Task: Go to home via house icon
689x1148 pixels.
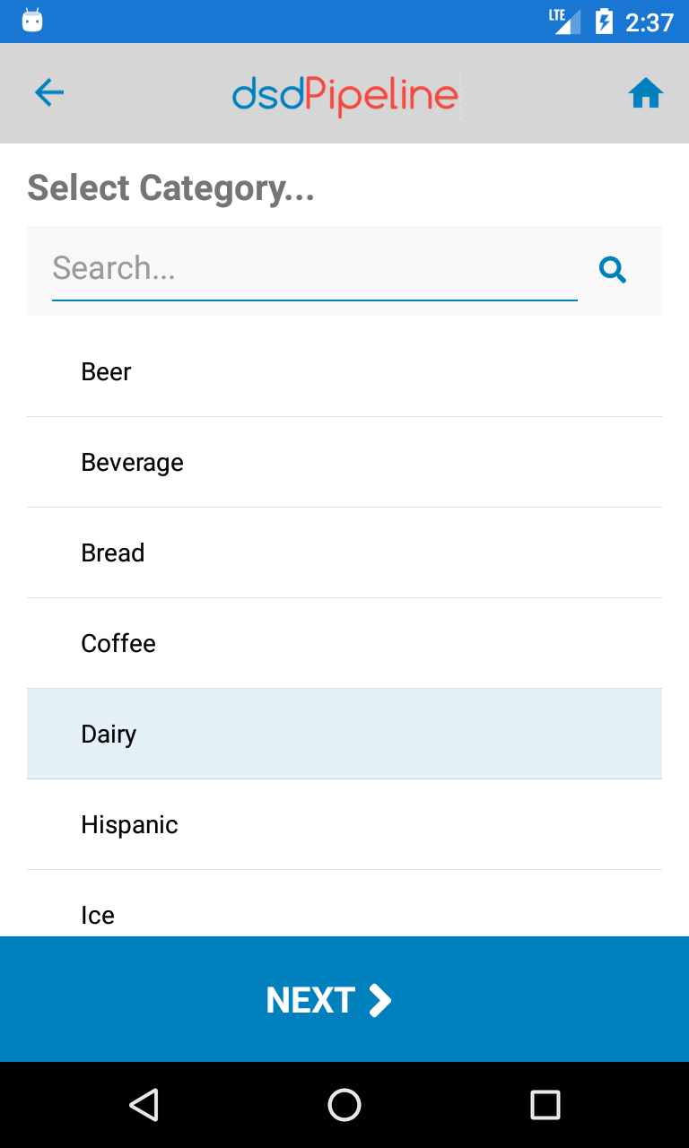Action: pyautogui.click(x=645, y=93)
